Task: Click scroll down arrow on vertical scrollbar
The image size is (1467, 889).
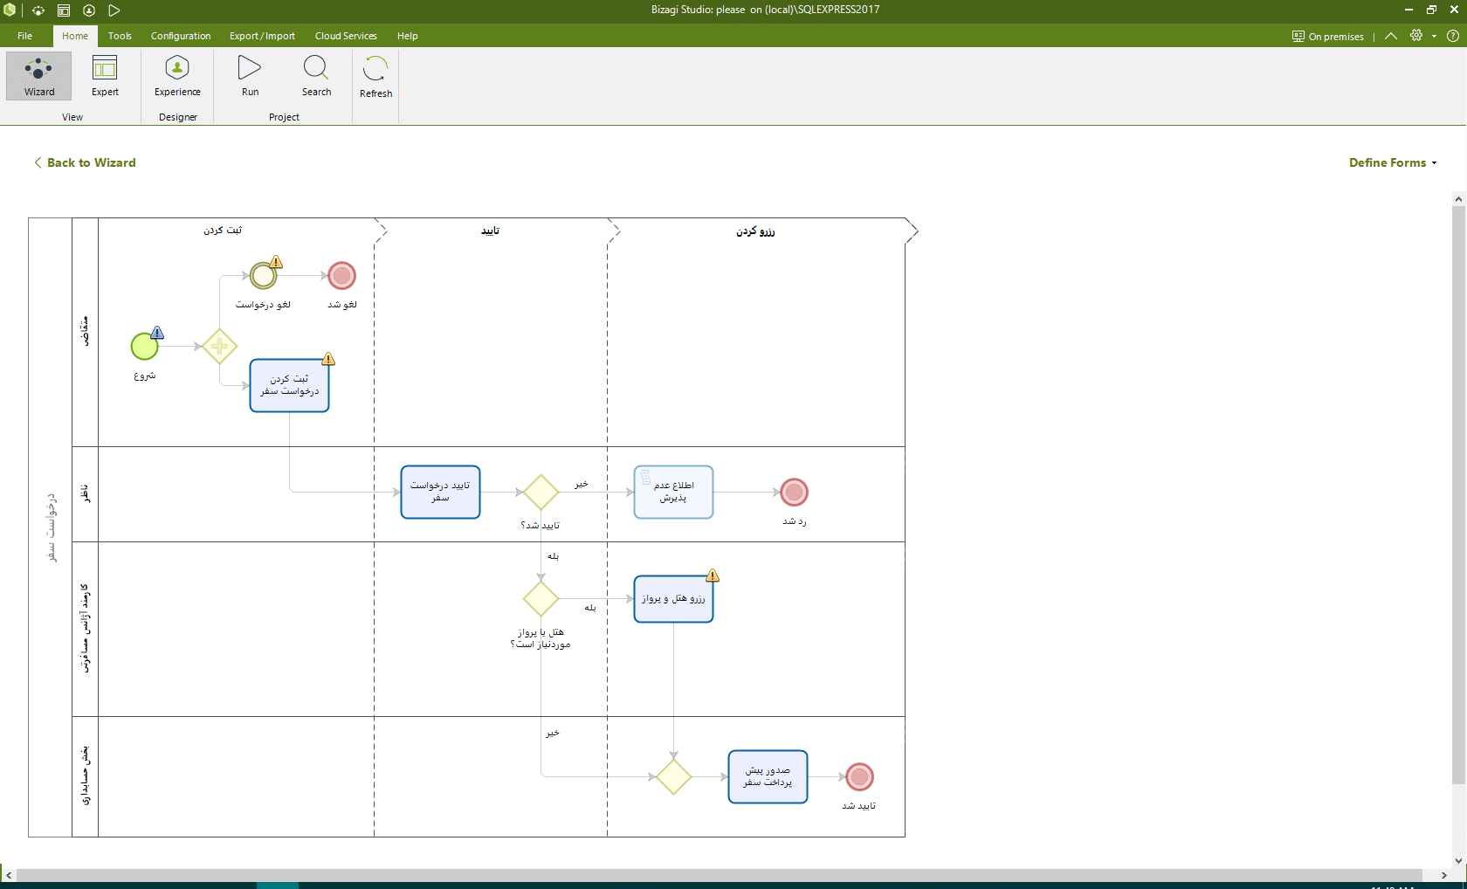Action: 1458,860
